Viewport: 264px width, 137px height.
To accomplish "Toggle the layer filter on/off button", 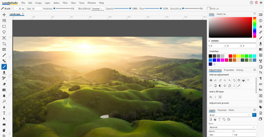I will (254, 115).
